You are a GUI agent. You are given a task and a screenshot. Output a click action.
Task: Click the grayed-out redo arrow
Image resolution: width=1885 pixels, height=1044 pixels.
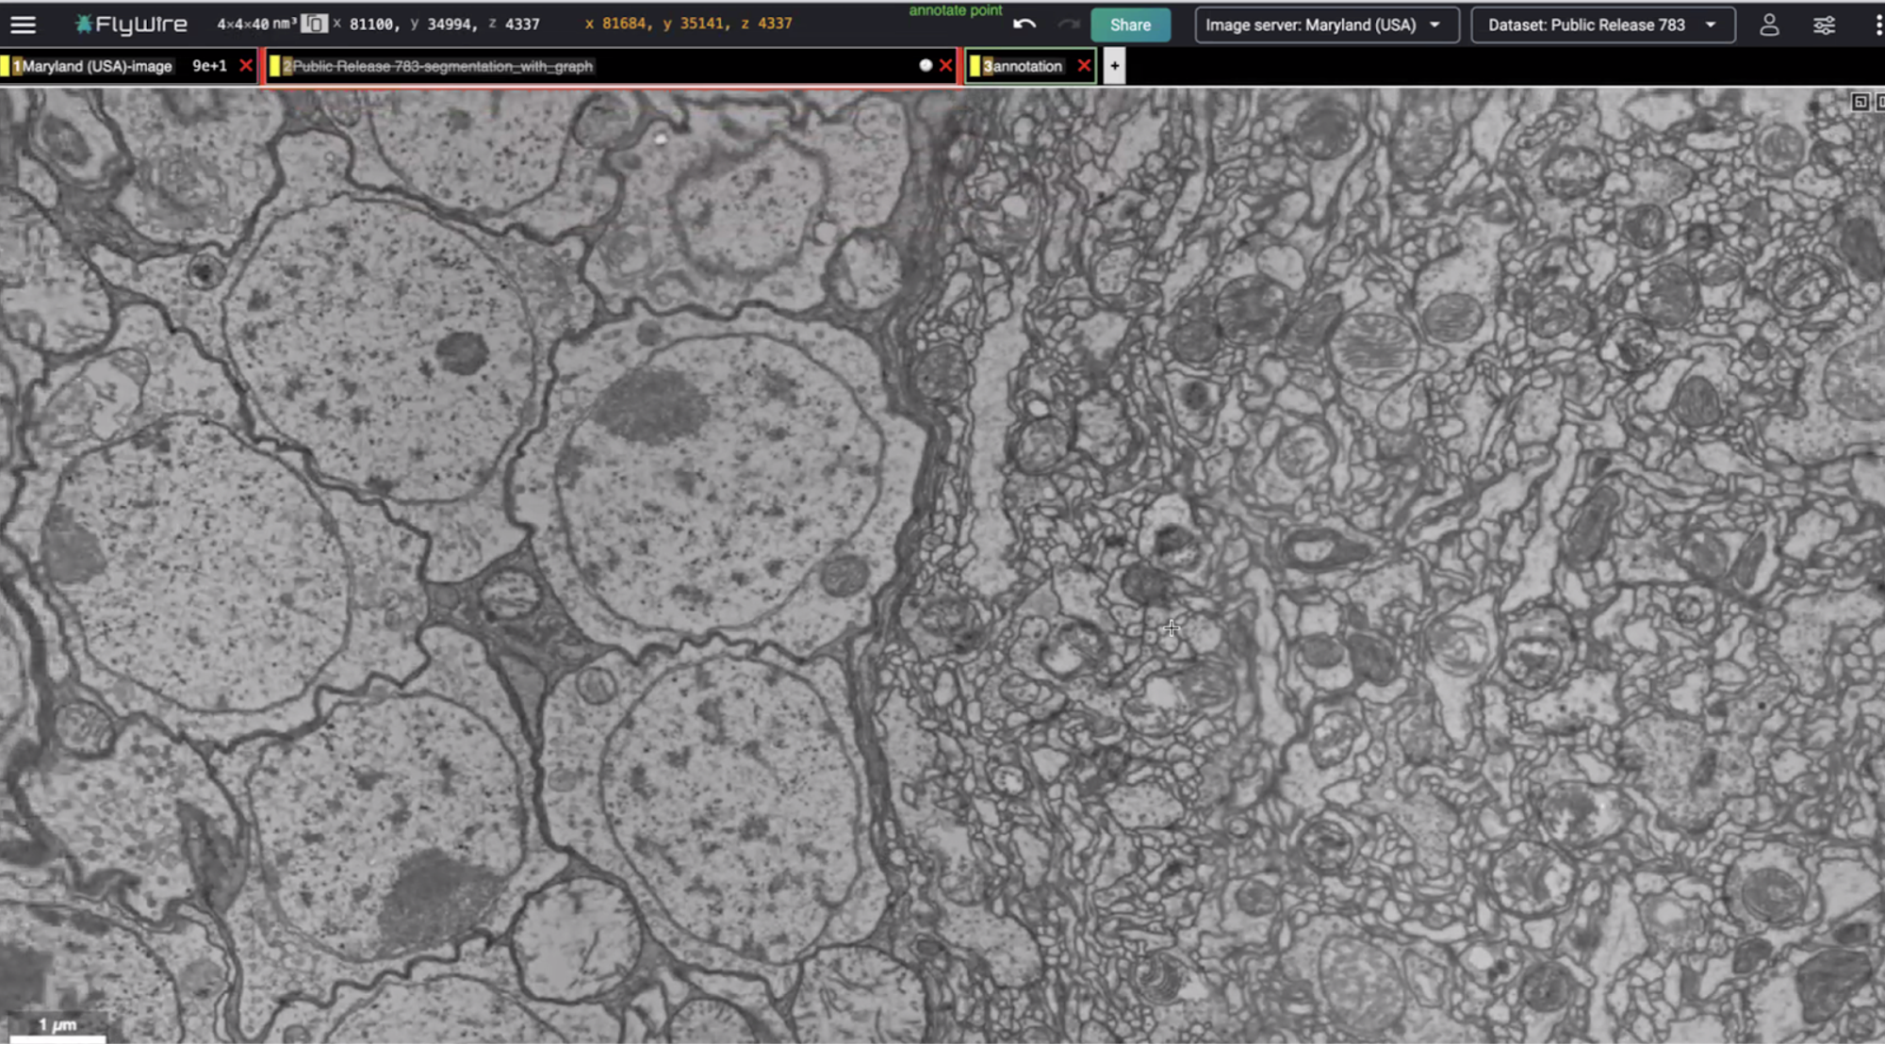[1067, 24]
